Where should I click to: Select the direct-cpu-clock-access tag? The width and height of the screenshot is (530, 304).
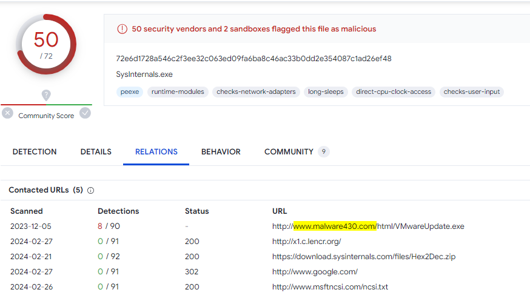(x=394, y=92)
